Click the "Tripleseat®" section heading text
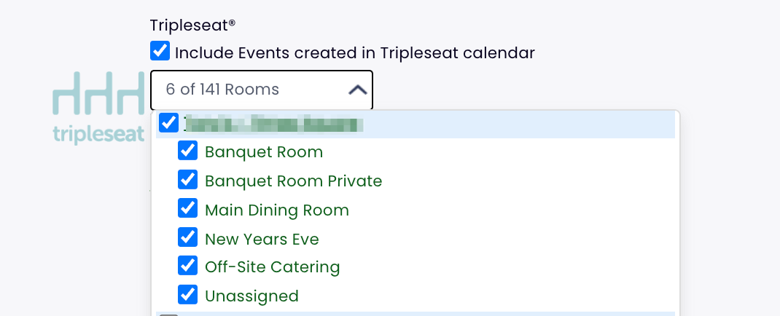 (192, 25)
